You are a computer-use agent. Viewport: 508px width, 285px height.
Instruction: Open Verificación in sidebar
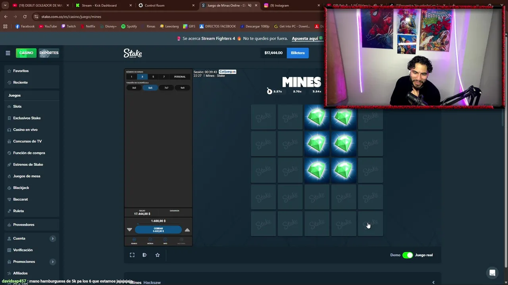click(32, 250)
